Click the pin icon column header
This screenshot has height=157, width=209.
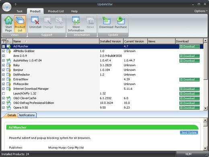(x=4, y=41)
